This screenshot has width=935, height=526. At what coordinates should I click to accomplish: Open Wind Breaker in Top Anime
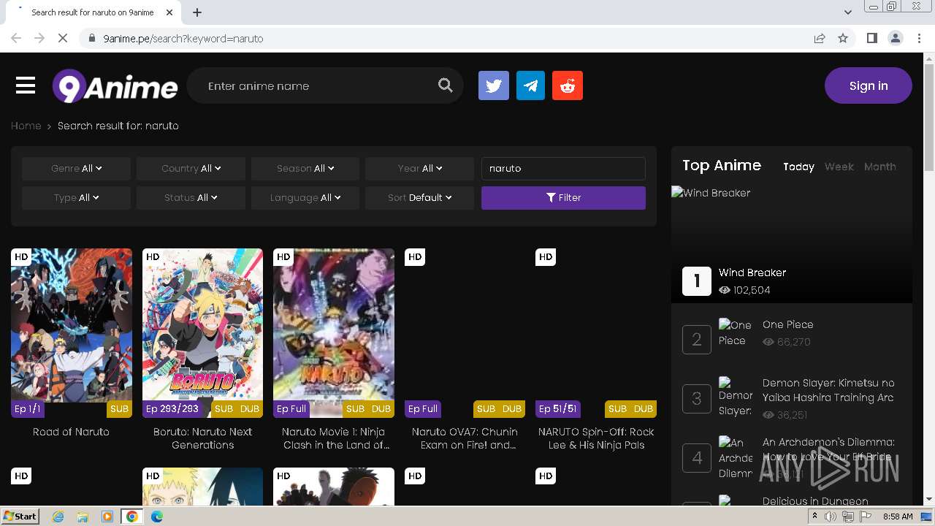[x=752, y=272]
